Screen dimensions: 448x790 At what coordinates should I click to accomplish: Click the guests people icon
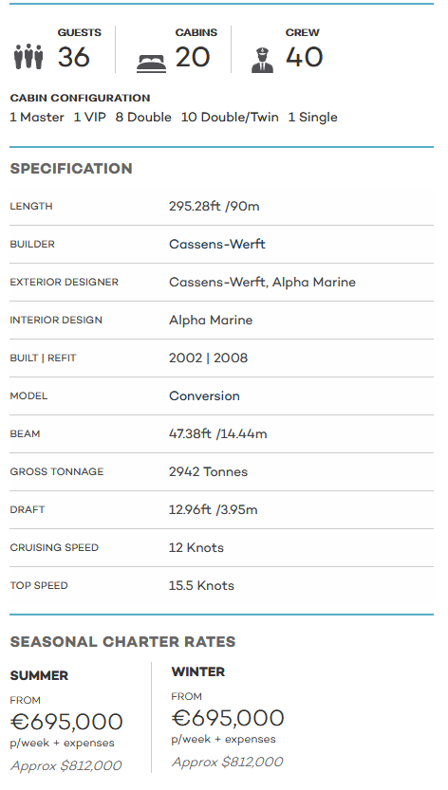point(28,57)
